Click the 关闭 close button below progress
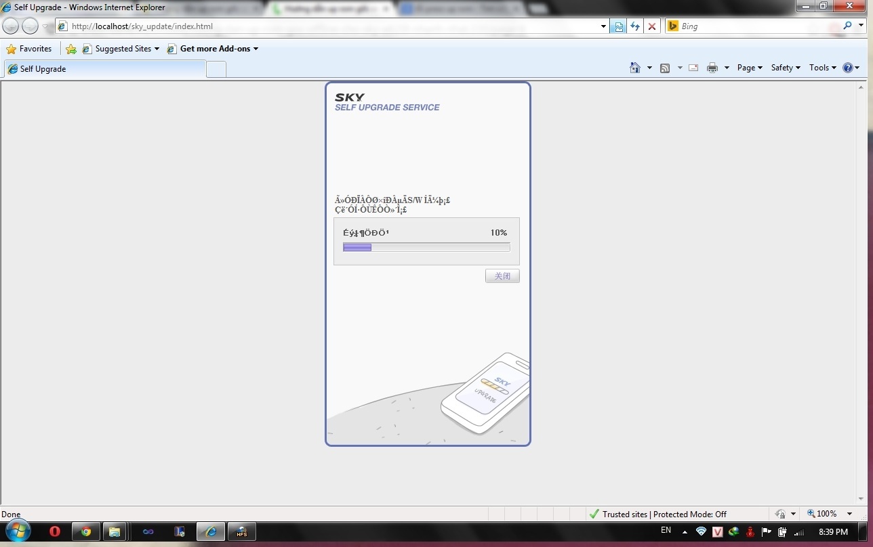 click(502, 276)
